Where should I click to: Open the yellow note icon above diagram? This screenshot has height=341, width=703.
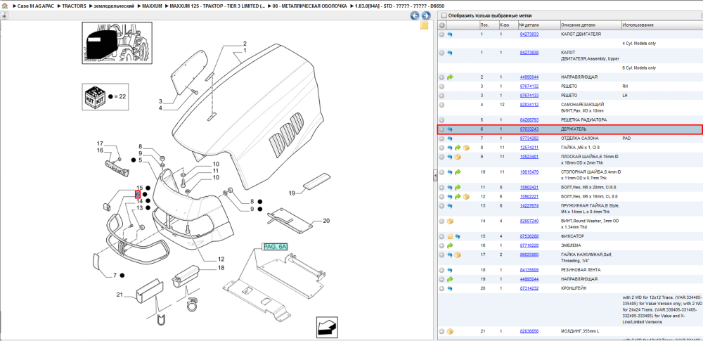coord(424,25)
